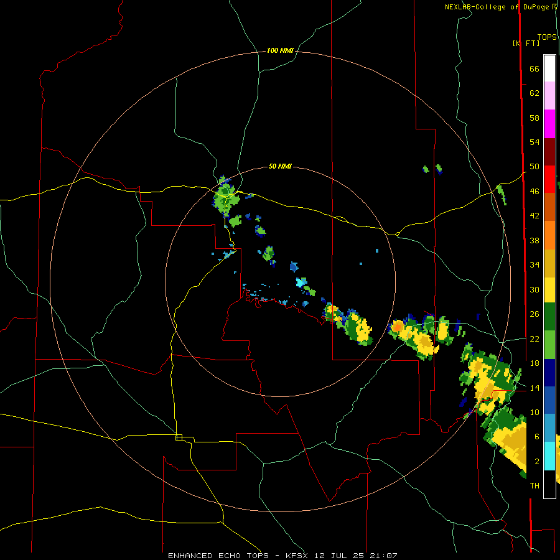Pick the cyan legend swatch
Image resolution: width=560 pixels, height=560 pixels.
549,456
